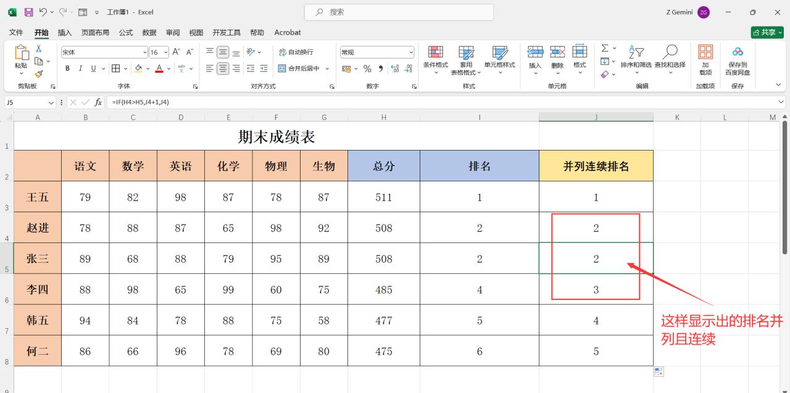Click the AutoSum sigma icon

point(605,48)
